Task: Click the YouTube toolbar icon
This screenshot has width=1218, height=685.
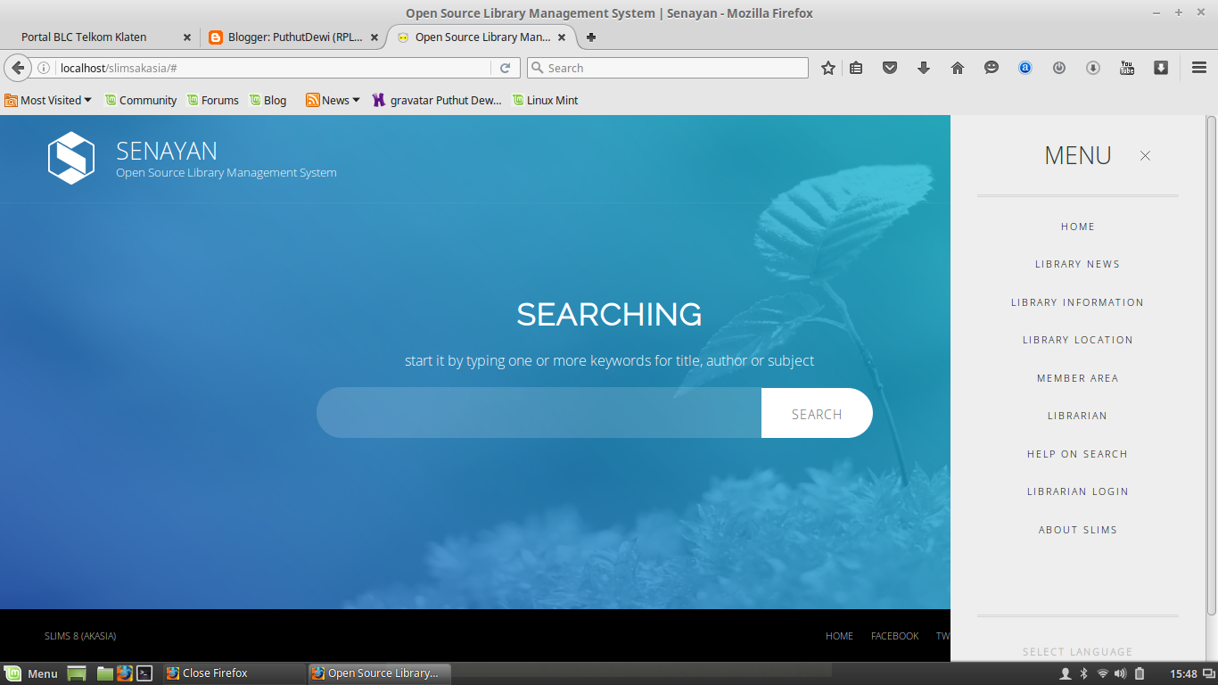Action: tap(1127, 68)
